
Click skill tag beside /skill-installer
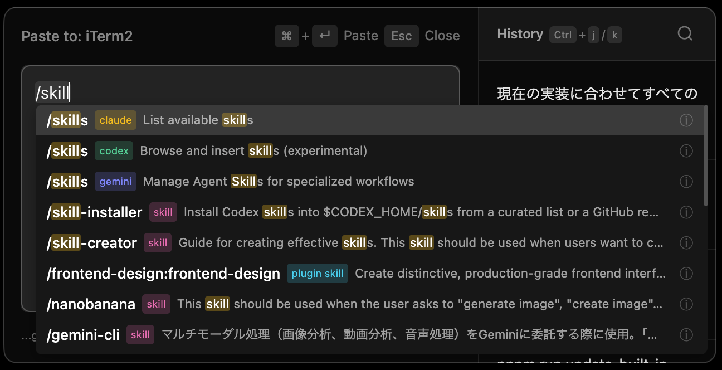(x=163, y=212)
